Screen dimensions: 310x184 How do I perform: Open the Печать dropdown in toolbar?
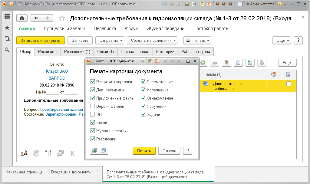tap(197, 40)
